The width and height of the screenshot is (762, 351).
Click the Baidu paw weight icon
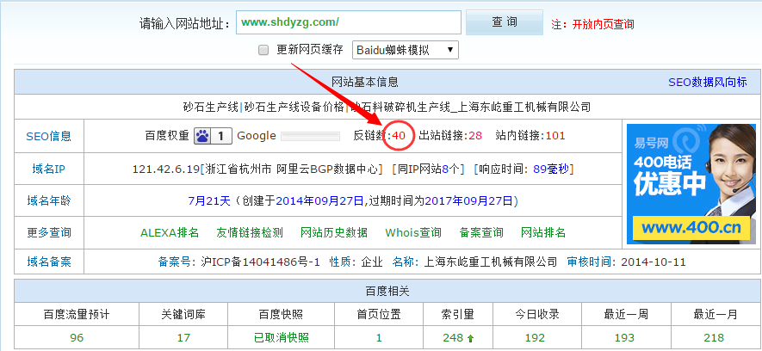coord(202,135)
